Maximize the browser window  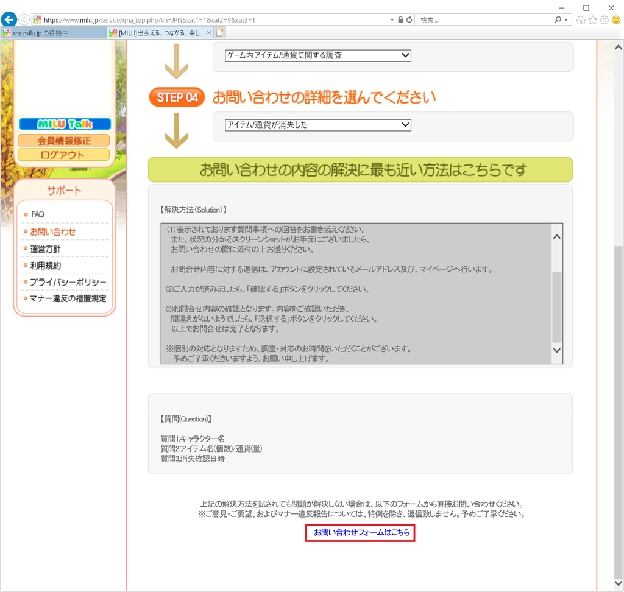coord(586,8)
